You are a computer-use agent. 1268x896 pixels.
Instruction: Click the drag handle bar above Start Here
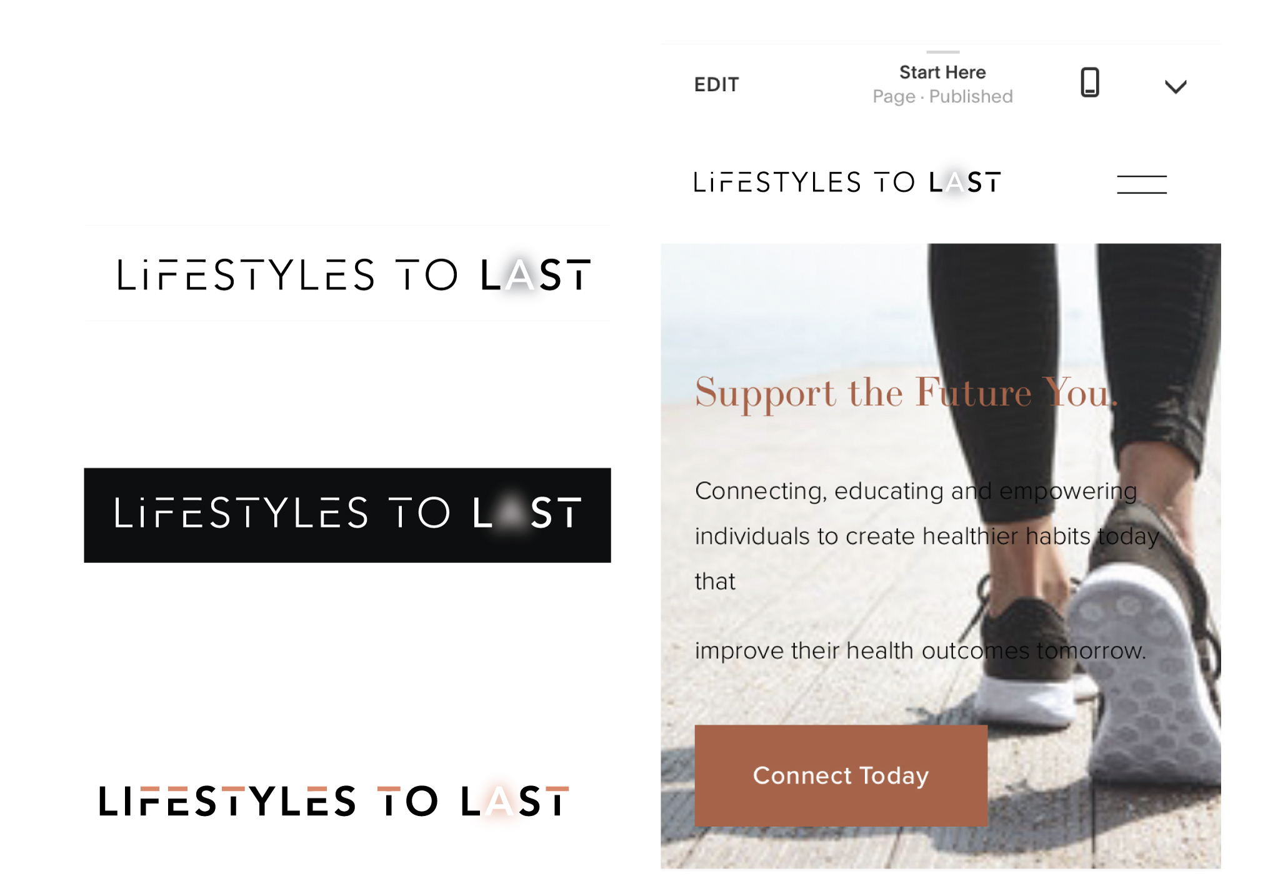coord(942,52)
